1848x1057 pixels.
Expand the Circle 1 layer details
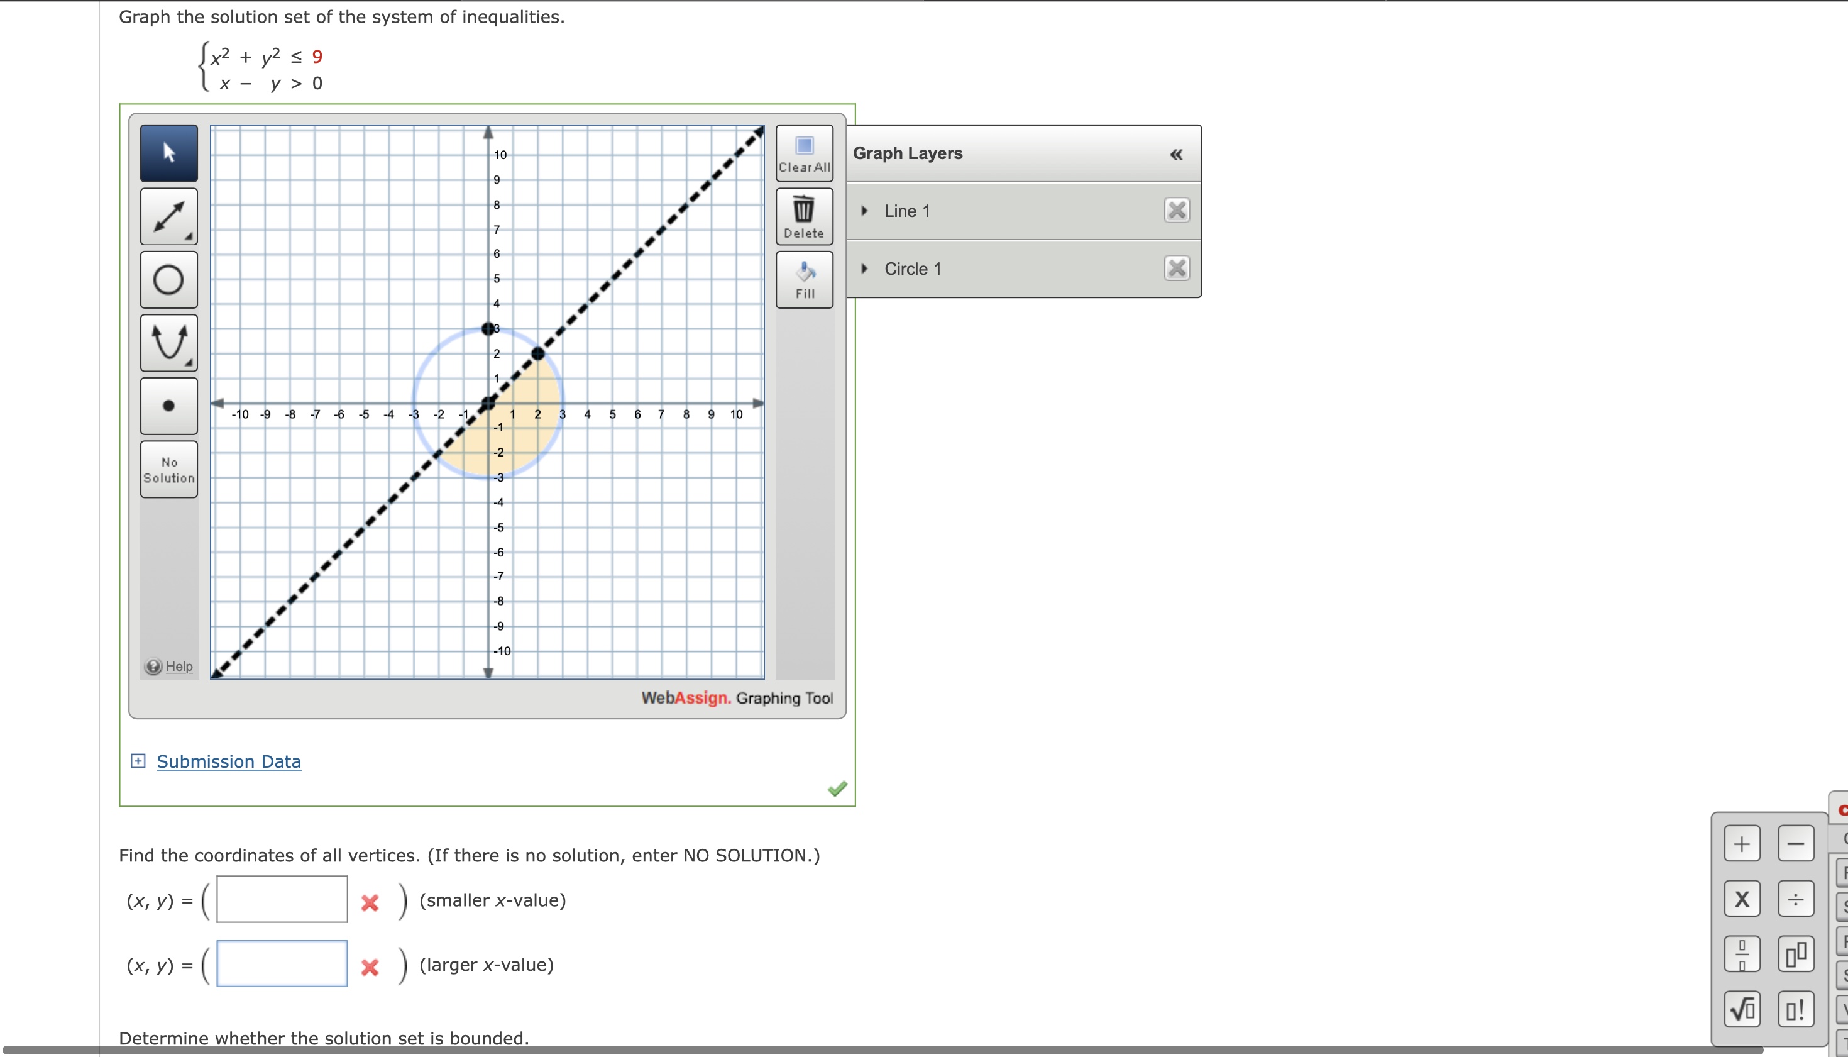click(x=864, y=268)
